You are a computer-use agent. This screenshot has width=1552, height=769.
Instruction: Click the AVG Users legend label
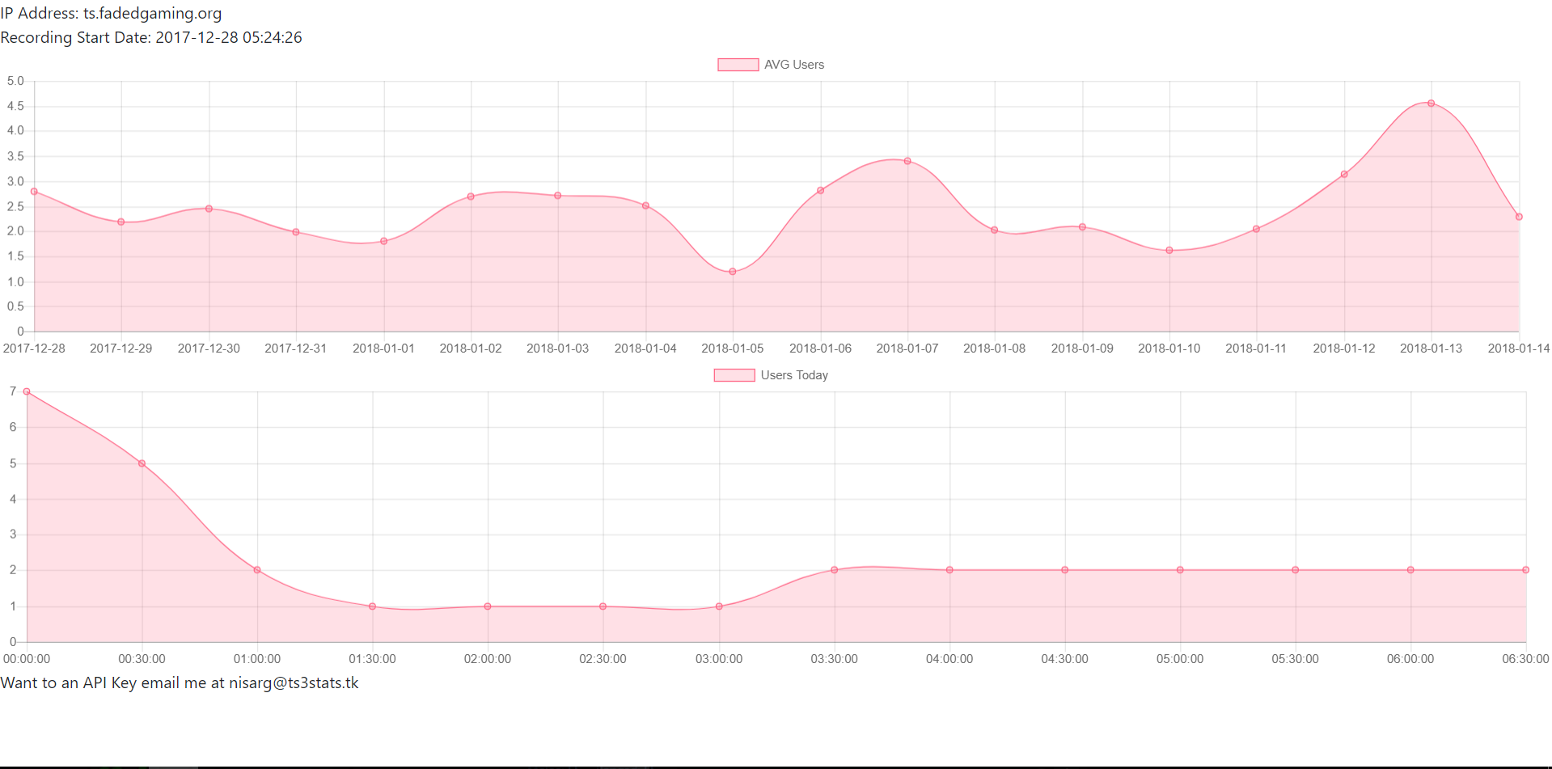click(x=794, y=65)
